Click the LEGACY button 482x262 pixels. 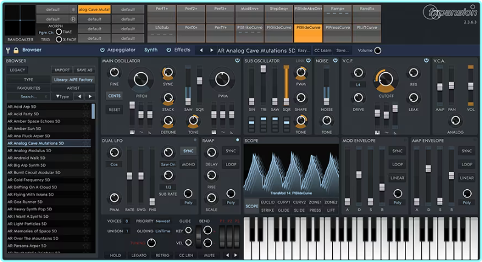pyautogui.click(x=18, y=70)
